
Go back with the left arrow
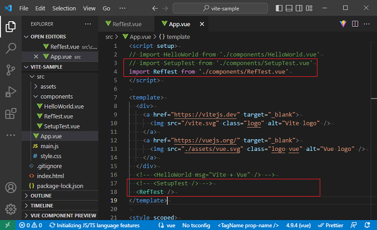pyautogui.click(x=155, y=8)
